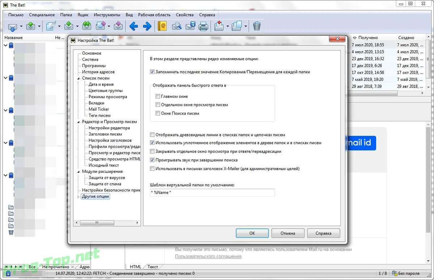Click the Search messages magnifier icon

[x=176, y=26]
